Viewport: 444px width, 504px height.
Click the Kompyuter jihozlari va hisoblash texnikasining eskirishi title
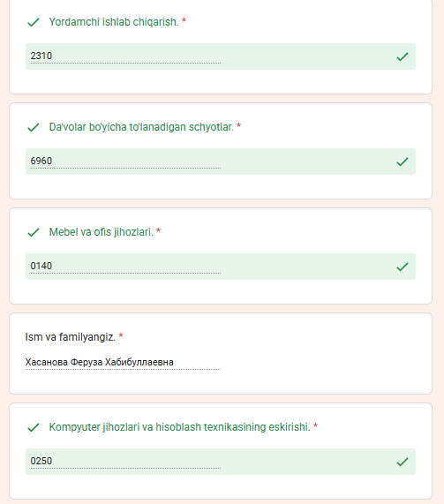point(179,427)
